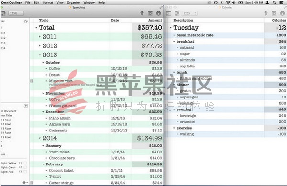The width and height of the screenshot is (287, 186).
Task: Open the 125% zoom dropdown in Spending window
Action: point(16,13)
